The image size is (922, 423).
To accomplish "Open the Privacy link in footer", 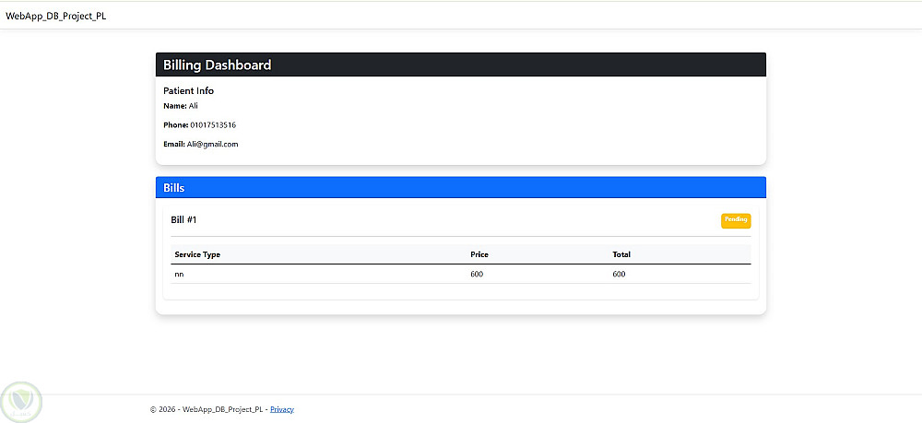I will point(281,409).
